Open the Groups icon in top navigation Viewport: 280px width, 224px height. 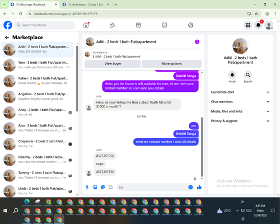(190, 25)
